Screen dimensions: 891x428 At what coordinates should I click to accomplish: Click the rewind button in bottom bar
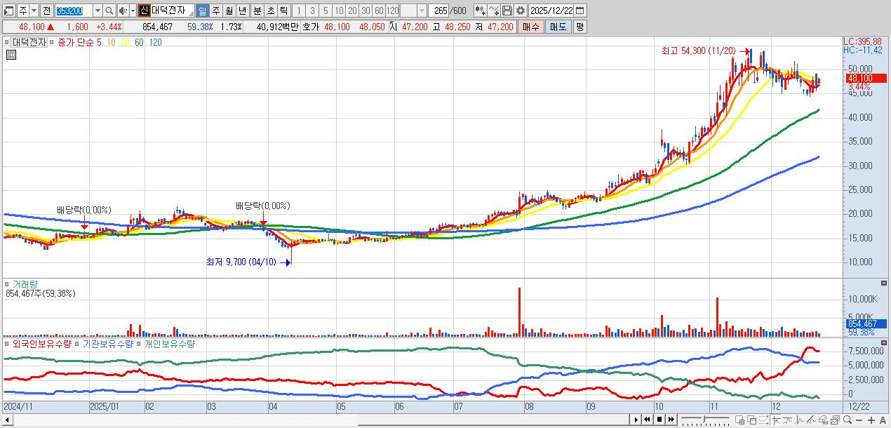click(x=648, y=420)
